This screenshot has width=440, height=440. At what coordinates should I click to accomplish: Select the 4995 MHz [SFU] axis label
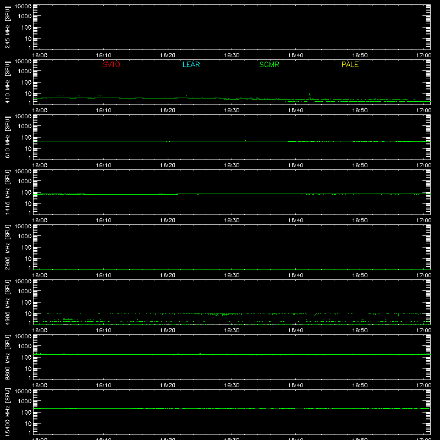pos(8,302)
